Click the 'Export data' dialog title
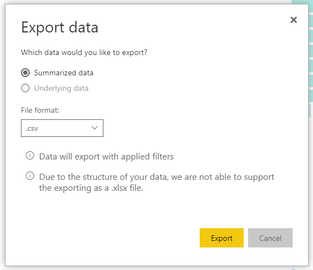The width and height of the screenshot is (313, 270). click(60, 27)
